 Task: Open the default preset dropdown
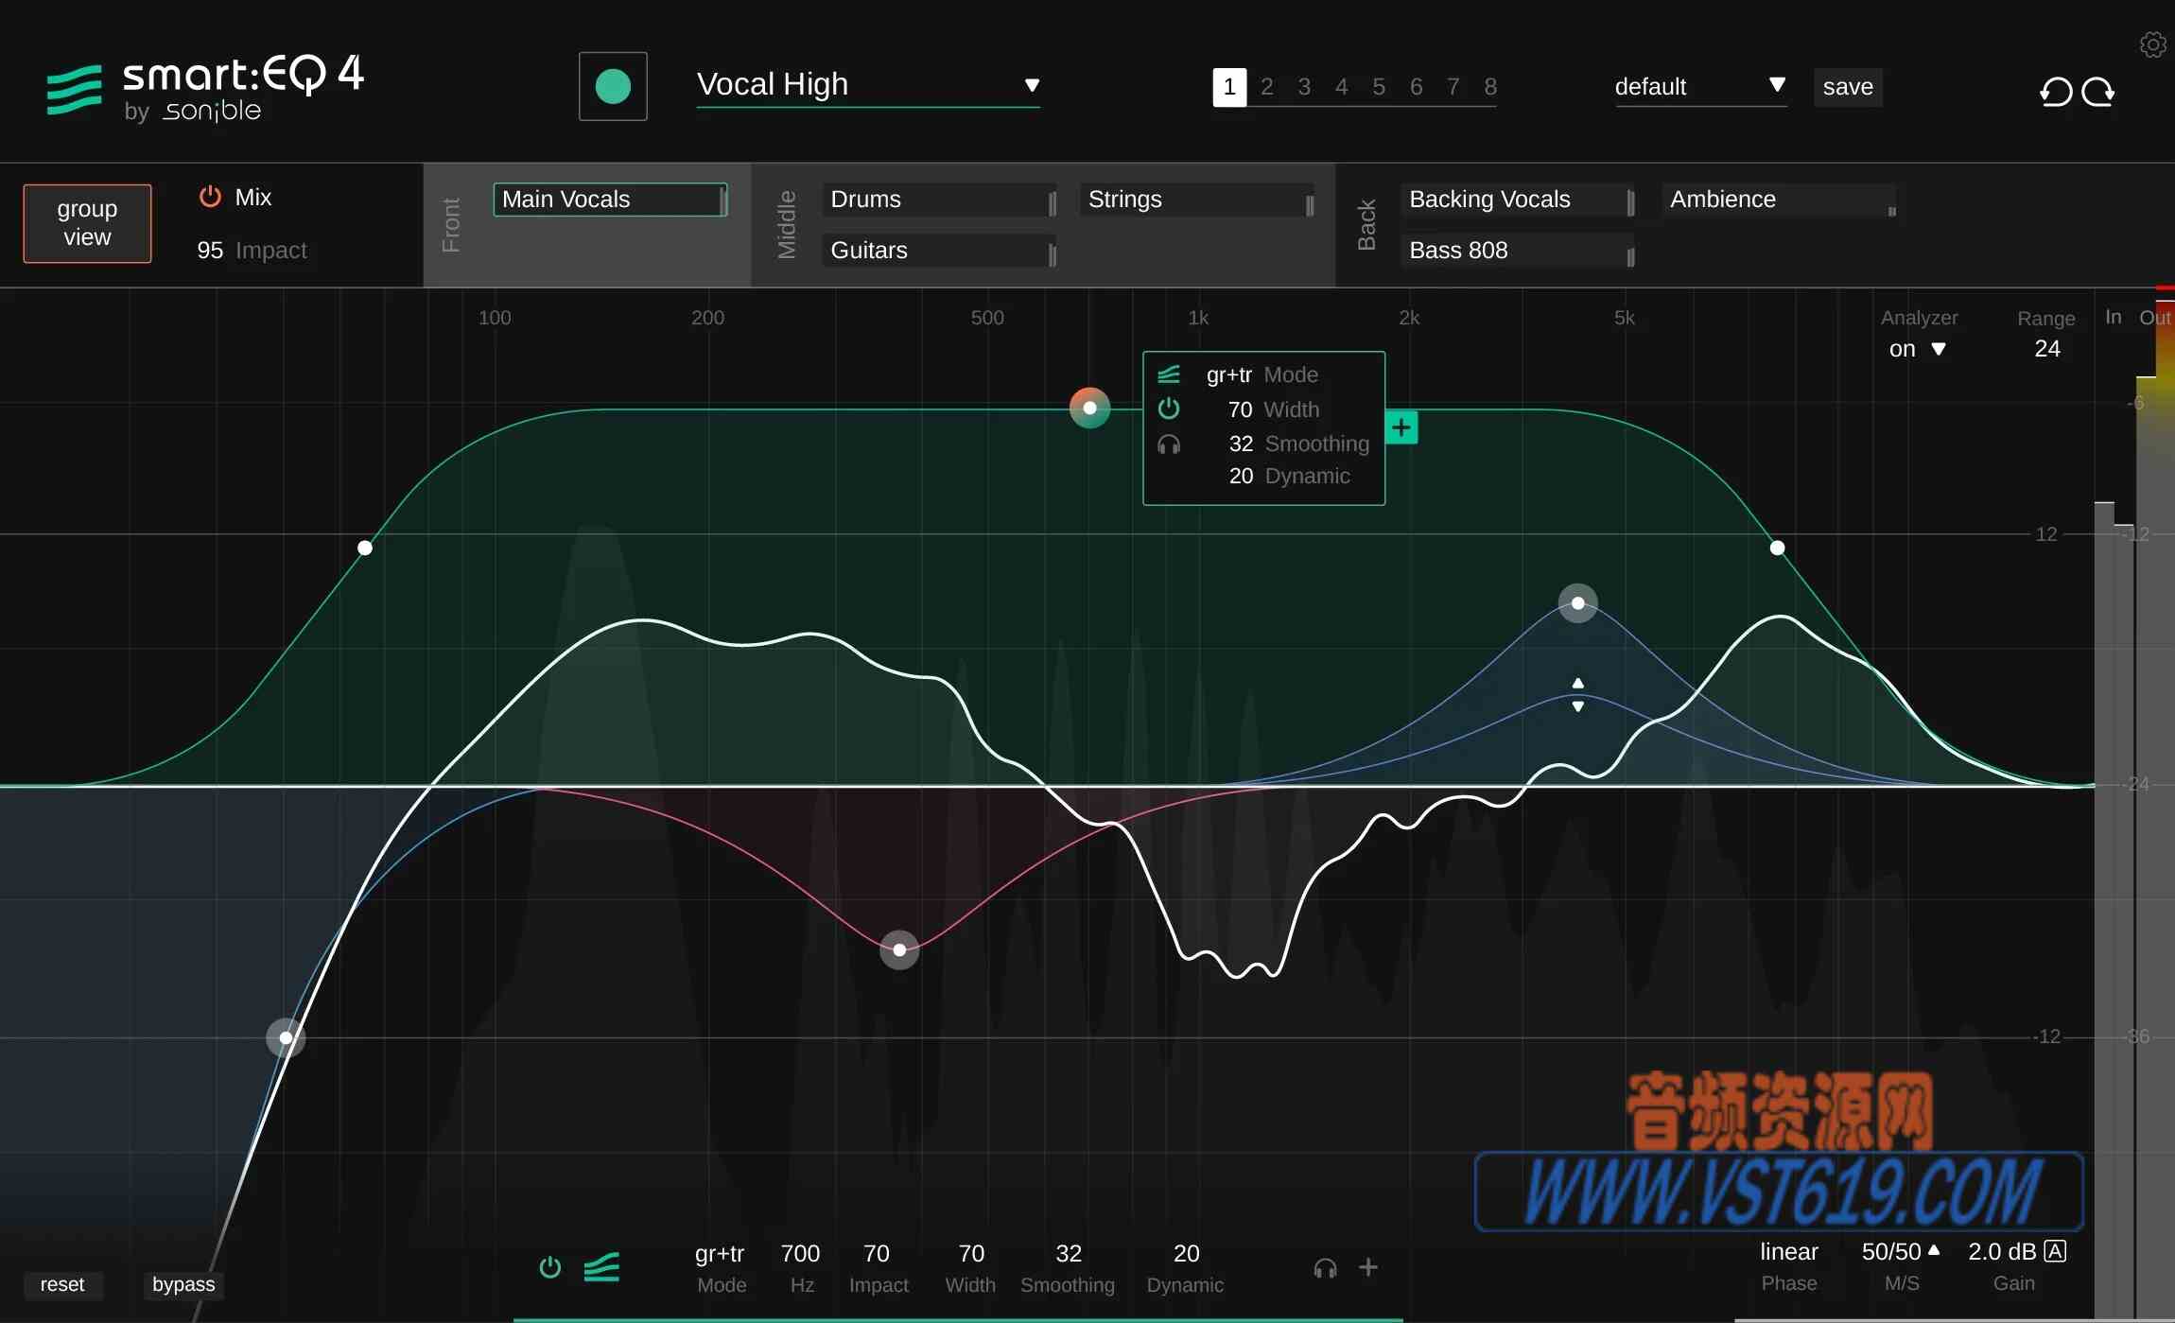click(1700, 86)
